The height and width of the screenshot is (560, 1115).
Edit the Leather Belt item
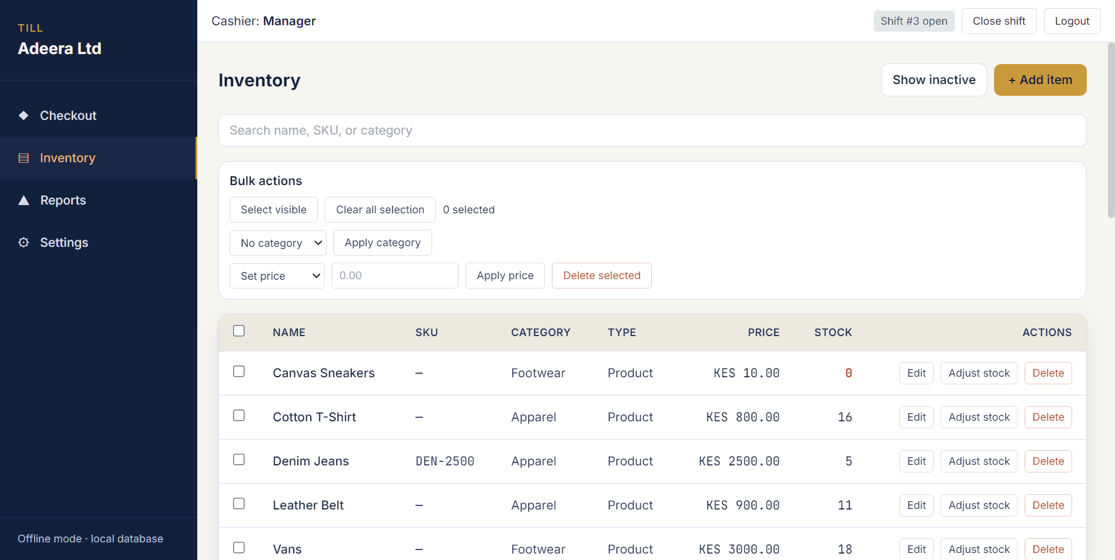[x=916, y=505]
